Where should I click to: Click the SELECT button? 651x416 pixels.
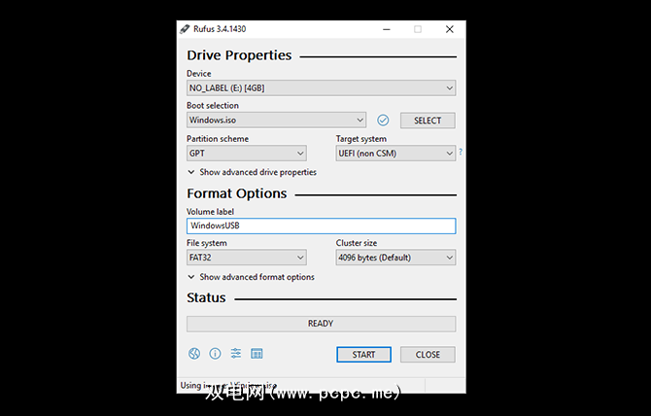pyautogui.click(x=428, y=121)
